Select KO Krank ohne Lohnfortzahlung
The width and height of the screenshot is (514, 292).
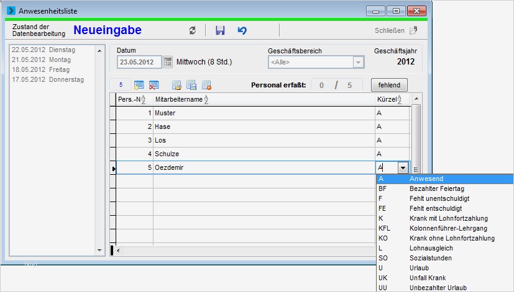(x=445, y=238)
